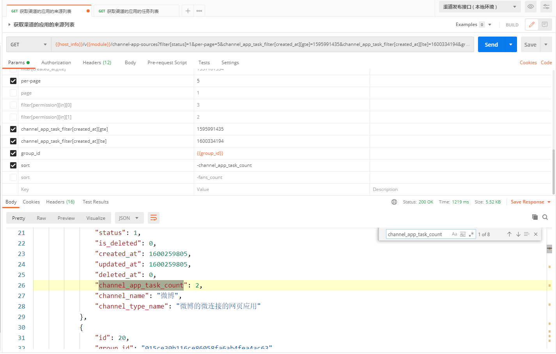
Task: Click the pencil edit icon near BUILD
Action: click(531, 25)
